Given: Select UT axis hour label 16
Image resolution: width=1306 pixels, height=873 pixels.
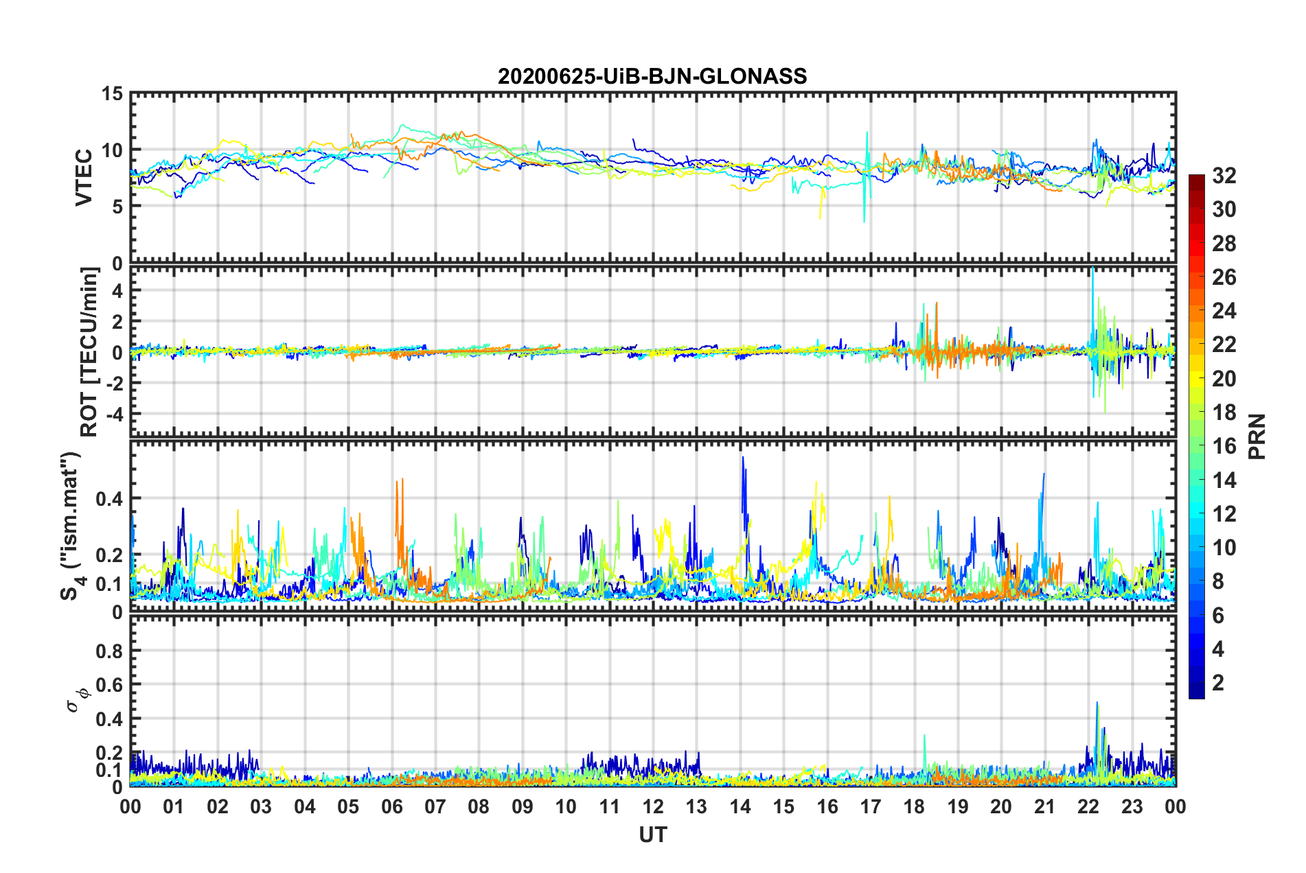Looking at the screenshot, I should pos(827,806).
